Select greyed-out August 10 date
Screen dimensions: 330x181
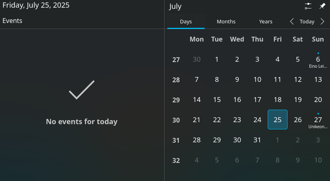coord(318,160)
